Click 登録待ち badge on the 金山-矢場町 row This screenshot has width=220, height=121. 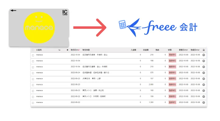(172, 67)
